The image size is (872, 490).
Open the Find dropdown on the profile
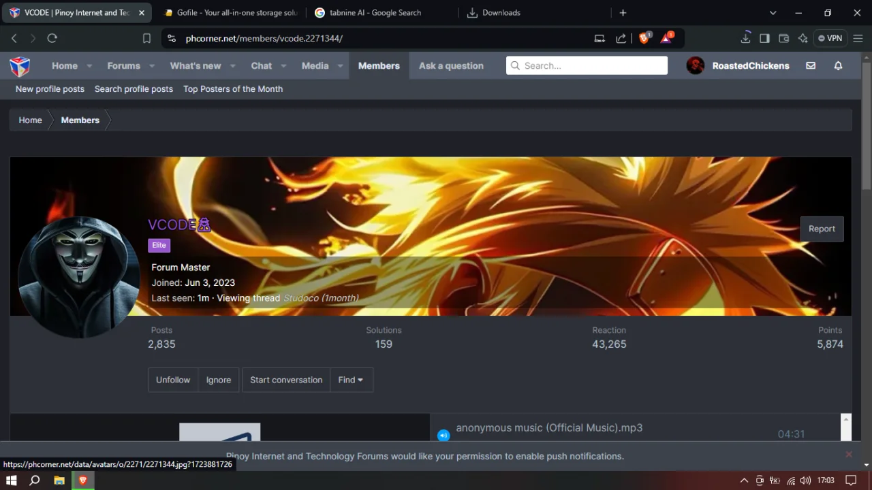click(x=351, y=380)
